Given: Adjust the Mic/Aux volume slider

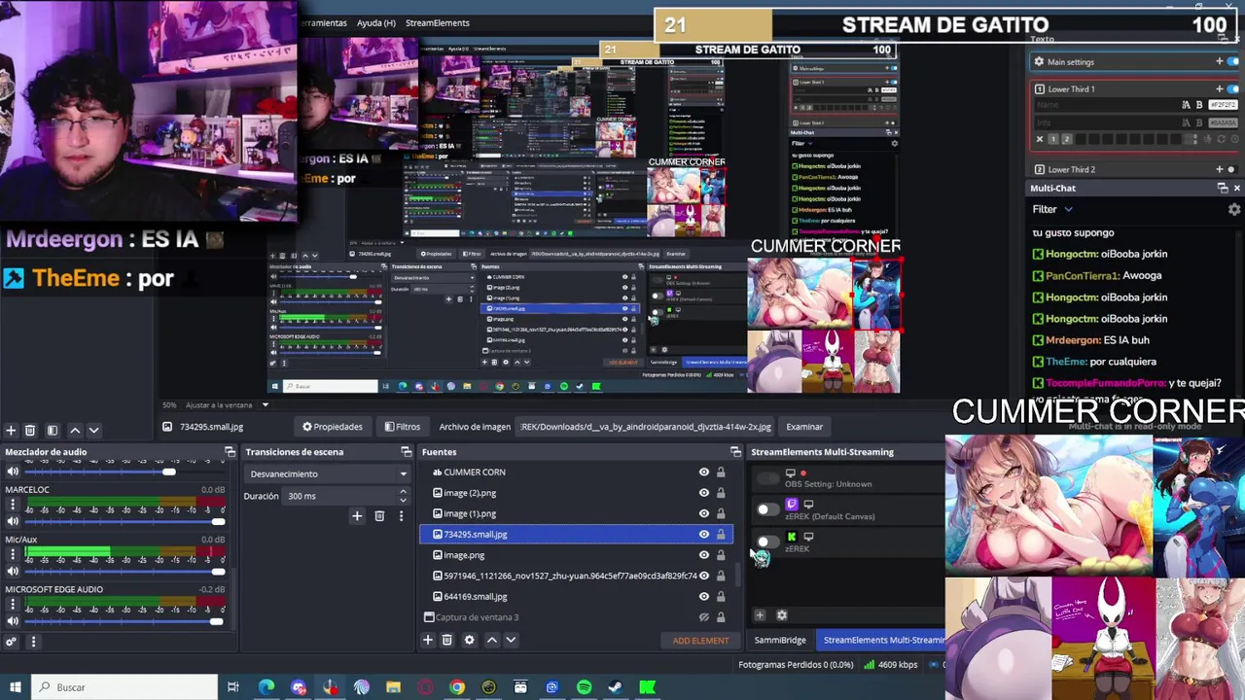Looking at the screenshot, I should tap(124, 572).
